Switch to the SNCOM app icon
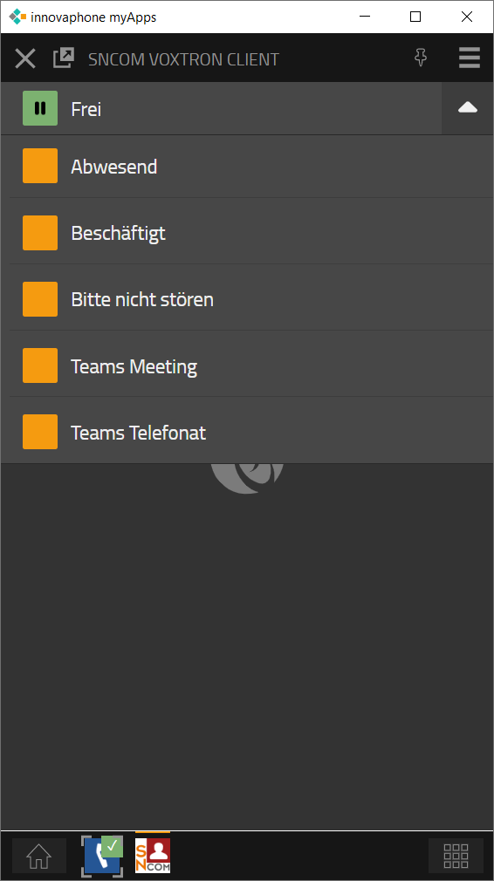This screenshot has height=881, width=494. (x=153, y=855)
